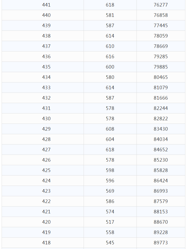This screenshot has width=187, height=249.
Task: Click the cumulative total 87579
Action: pos(161,201)
